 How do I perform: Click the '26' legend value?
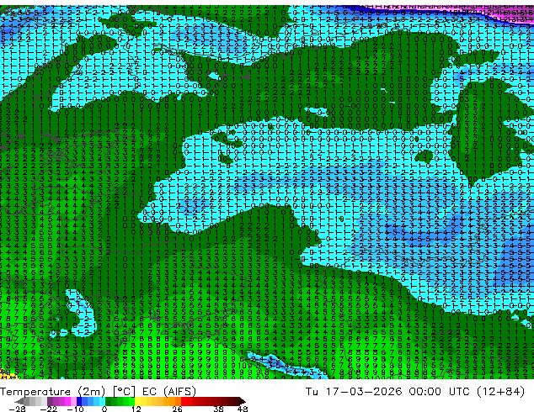pos(177,409)
